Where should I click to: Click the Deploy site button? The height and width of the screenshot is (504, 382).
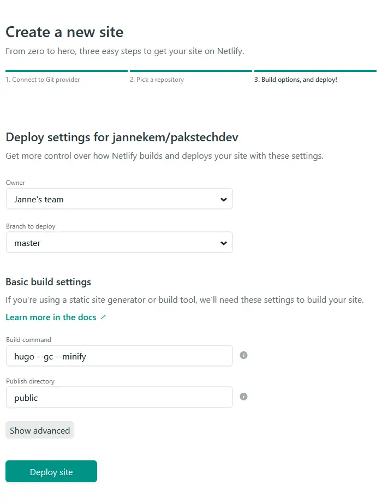(x=51, y=471)
